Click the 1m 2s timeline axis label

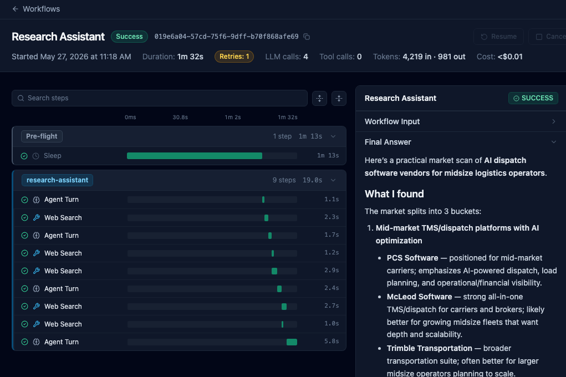(x=233, y=118)
